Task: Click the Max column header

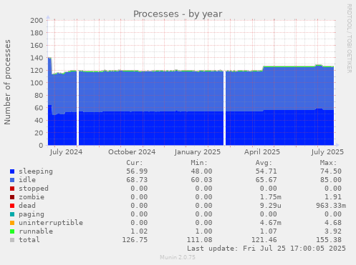Action: 328,163
